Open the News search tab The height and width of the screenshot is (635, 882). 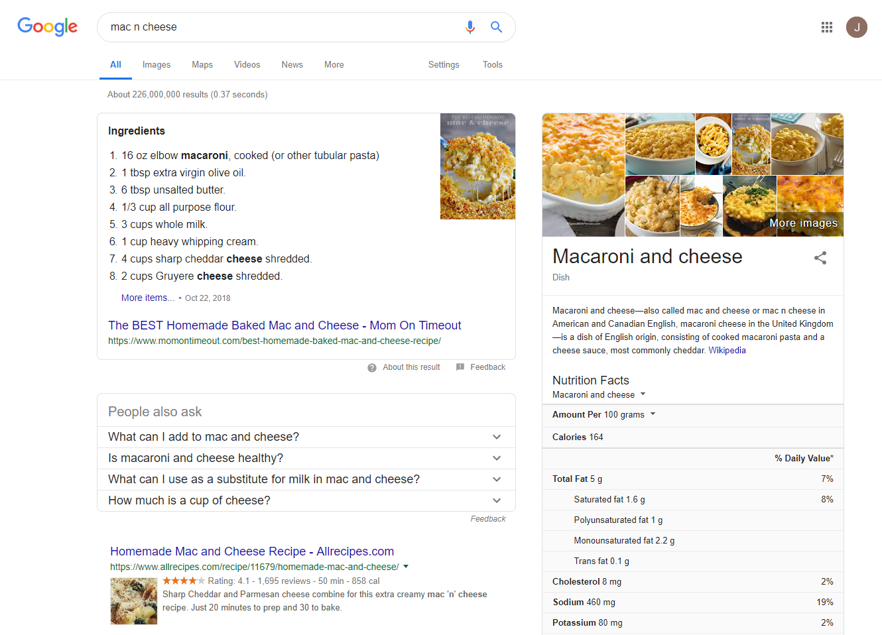292,64
